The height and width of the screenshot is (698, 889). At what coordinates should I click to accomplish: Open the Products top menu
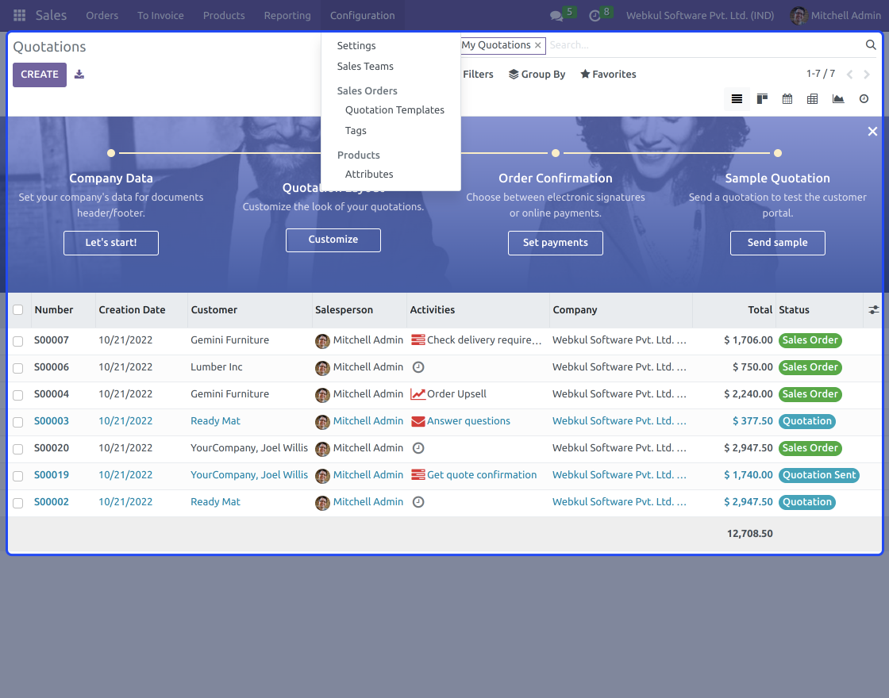pyautogui.click(x=224, y=15)
